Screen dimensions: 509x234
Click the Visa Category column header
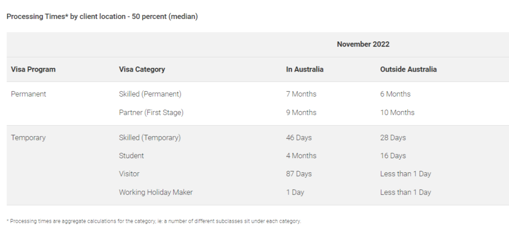click(142, 69)
